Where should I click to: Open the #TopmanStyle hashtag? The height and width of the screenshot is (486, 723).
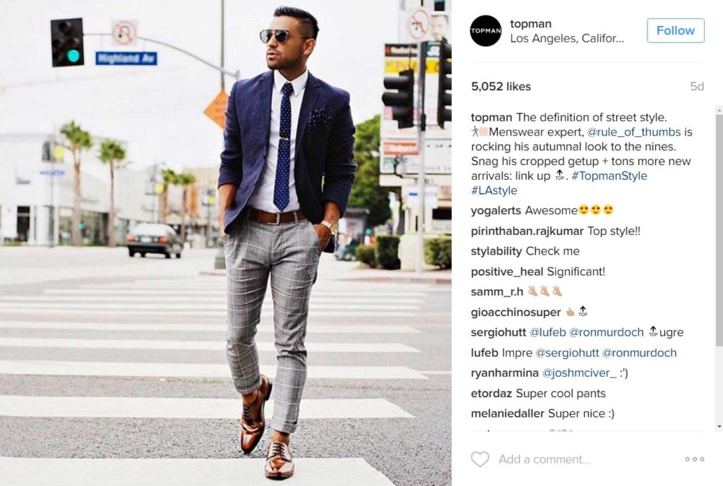[x=609, y=176]
